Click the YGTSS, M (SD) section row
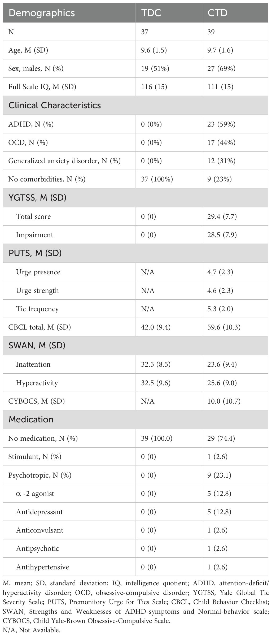Screen dimensions: 272x636 tap(37, 198)
